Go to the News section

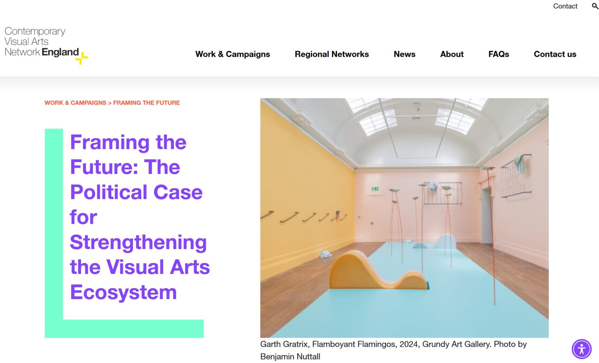[404, 54]
